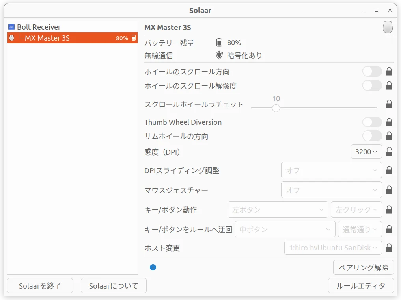Click the slider value 10 label
The width and height of the screenshot is (401, 300).
click(x=276, y=98)
